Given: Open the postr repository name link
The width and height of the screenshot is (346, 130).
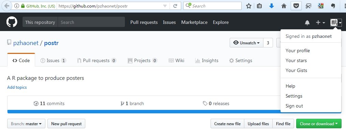Looking at the screenshot, I should pyautogui.click(x=51, y=43).
